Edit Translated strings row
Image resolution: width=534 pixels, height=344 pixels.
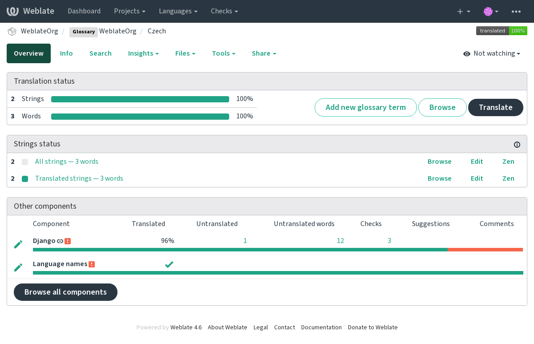[x=477, y=178]
